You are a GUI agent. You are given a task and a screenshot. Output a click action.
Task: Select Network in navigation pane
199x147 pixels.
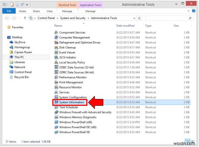[x=20, y=67]
